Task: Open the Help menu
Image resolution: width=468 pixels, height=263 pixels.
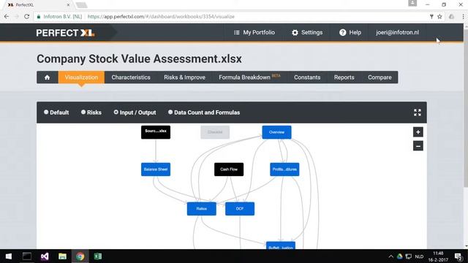Action: [x=350, y=32]
